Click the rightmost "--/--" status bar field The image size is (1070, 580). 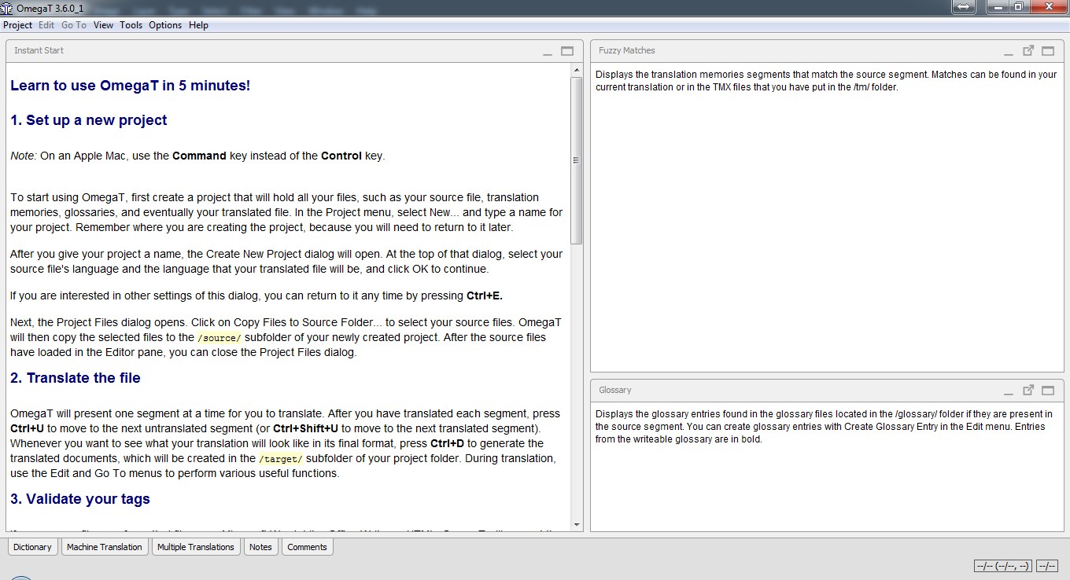1047,566
